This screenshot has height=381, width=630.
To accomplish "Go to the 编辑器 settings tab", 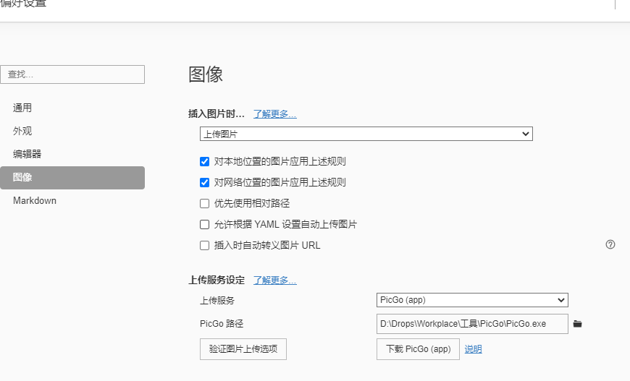I will click(28, 154).
